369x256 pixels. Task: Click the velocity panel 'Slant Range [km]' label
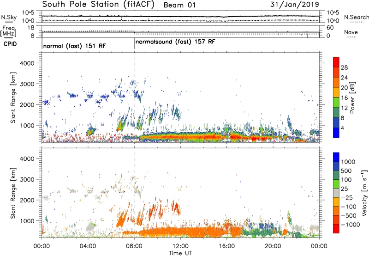click(x=13, y=193)
